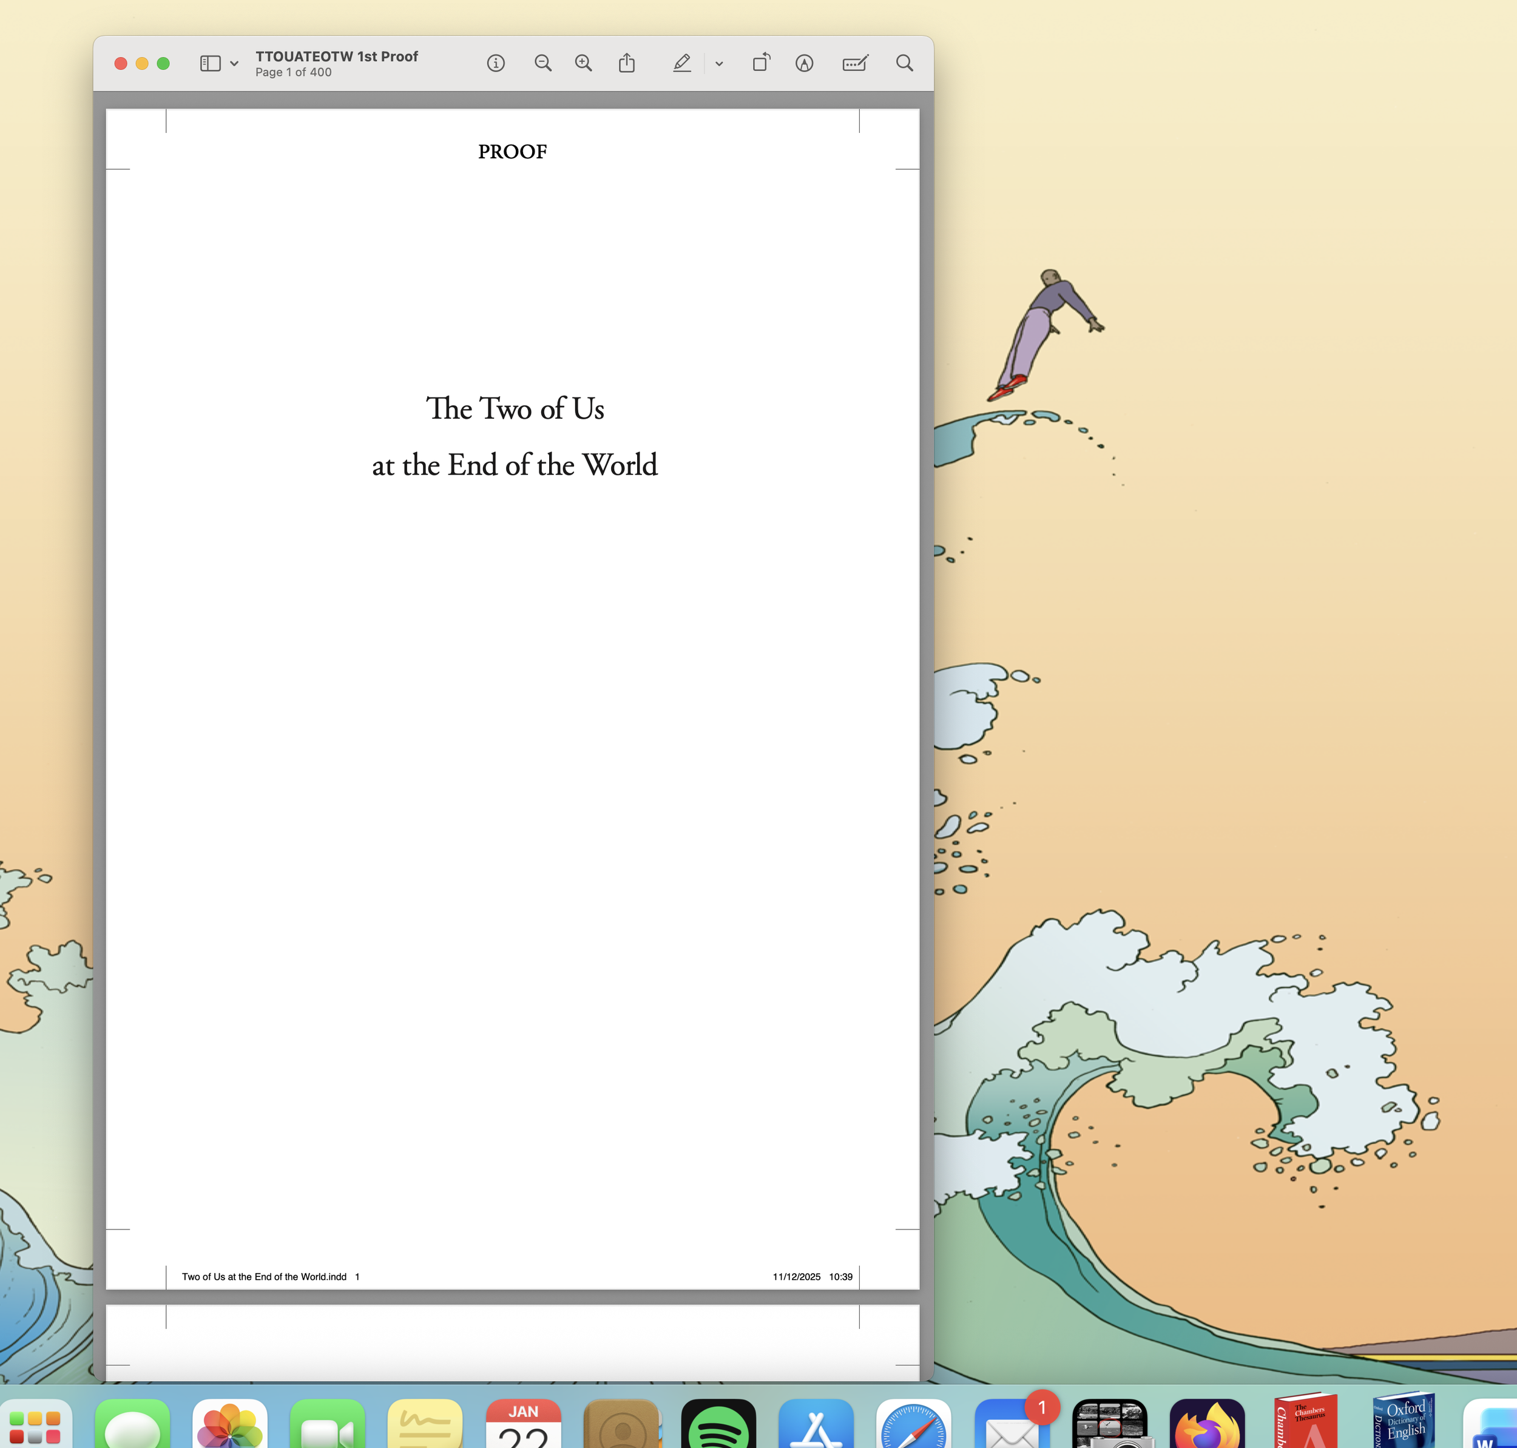Expand the sidebar view options chevron
Image resolution: width=1517 pixels, height=1448 pixels.
[x=234, y=64]
